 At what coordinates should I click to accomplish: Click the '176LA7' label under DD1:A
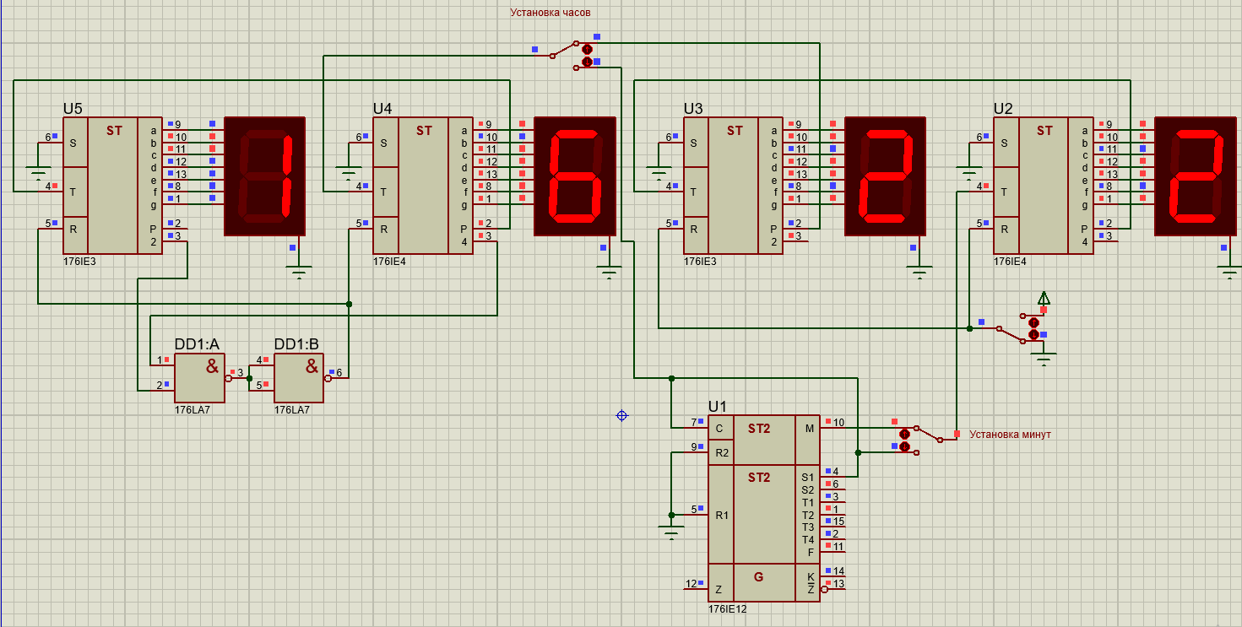click(193, 409)
